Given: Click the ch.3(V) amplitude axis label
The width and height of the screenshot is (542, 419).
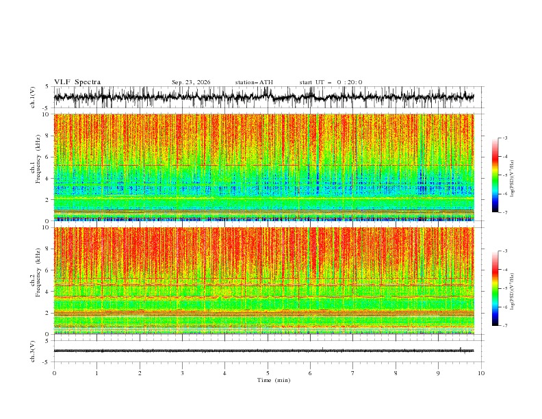Looking at the screenshot, I should point(33,351).
